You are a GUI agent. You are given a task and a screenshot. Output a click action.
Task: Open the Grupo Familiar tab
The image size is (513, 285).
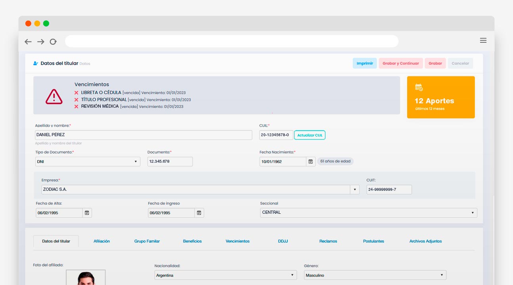tap(147, 241)
